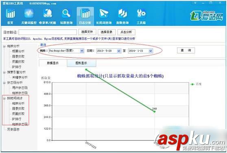Open the 指数查询 index query icon
Screen dimensions: 227x153
pyautogui.click(x=122, y=16)
